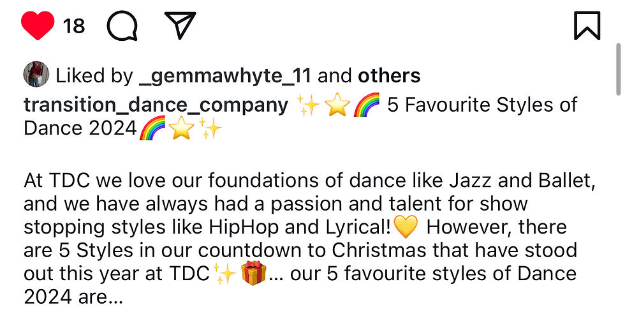625x321 pixels.
Task: Click the yellow heart emoji after 'Lyrical!'
Action: point(406,227)
